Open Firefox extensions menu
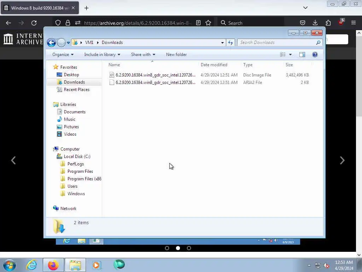 tap(328, 23)
